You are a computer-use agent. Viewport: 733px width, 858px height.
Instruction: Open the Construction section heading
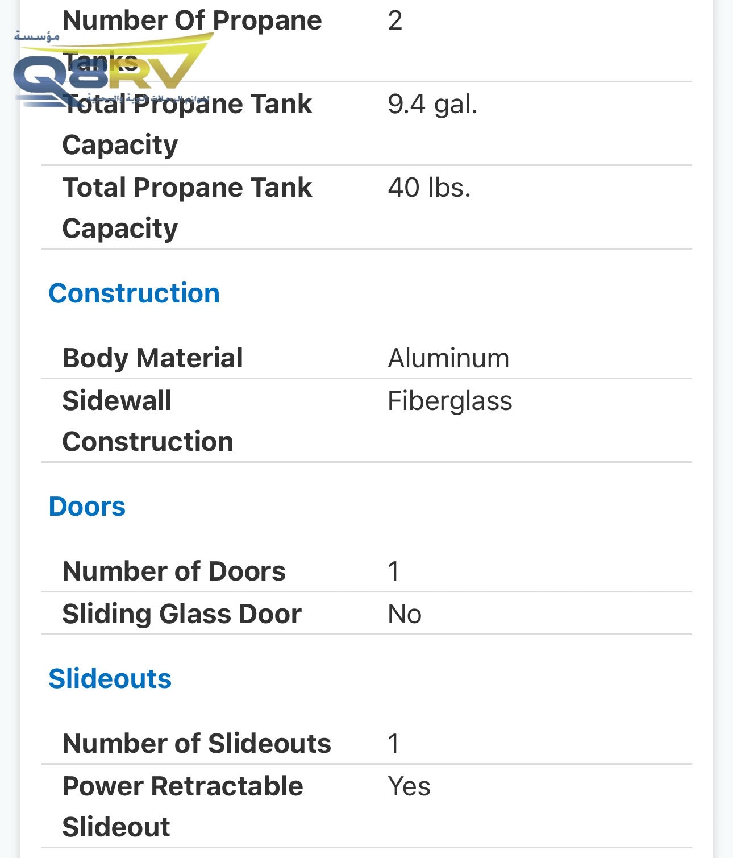134,293
